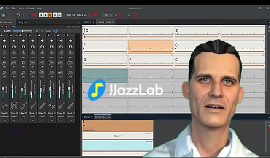Click the master S solo button
Image resolution: width=270 pixels, height=158 pixels.
pyautogui.click(x=42, y=31)
